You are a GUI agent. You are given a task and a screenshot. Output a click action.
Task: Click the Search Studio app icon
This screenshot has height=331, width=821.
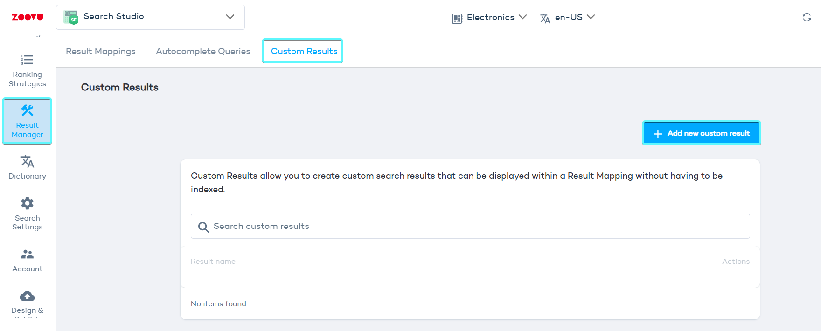click(71, 17)
